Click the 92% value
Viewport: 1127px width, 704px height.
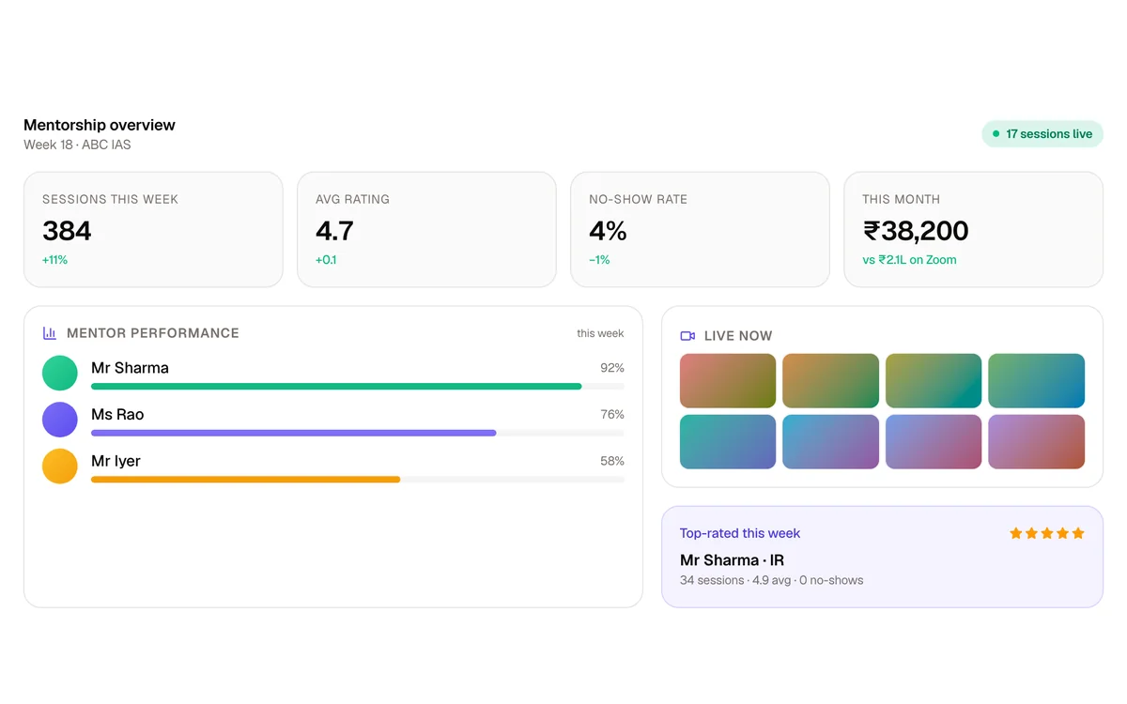(612, 368)
